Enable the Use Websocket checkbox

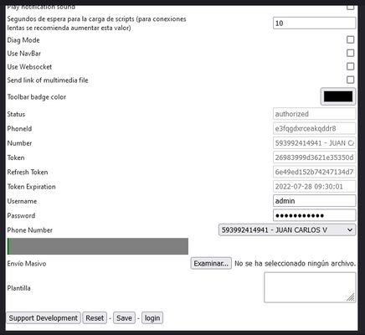(x=350, y=66)
